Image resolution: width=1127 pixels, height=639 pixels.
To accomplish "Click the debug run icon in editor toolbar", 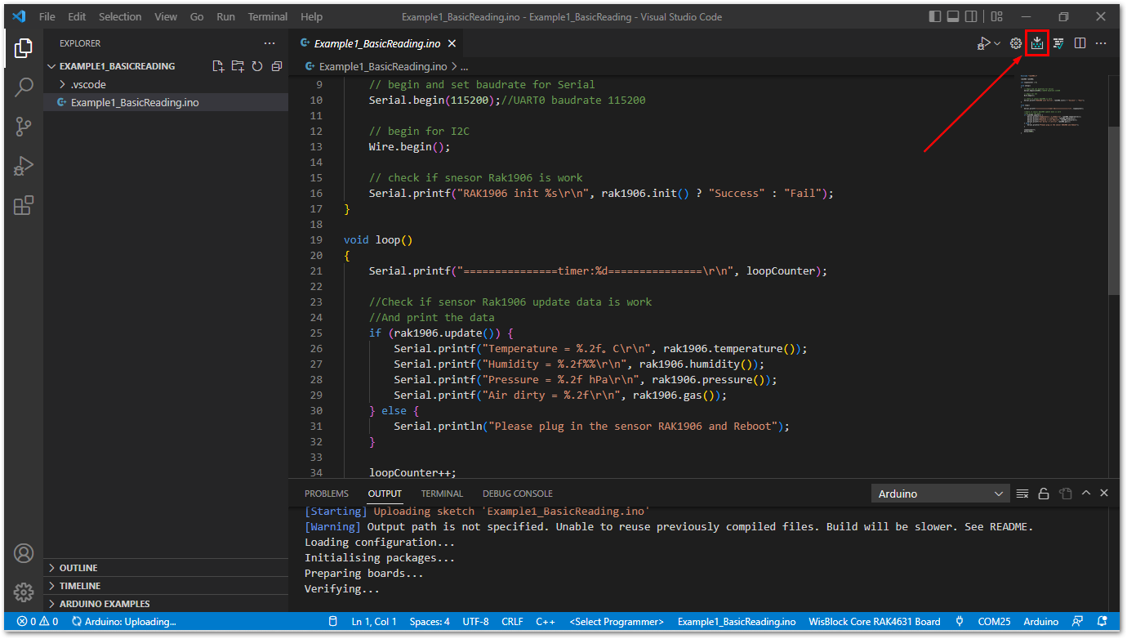I will click(x=984, y=43).
